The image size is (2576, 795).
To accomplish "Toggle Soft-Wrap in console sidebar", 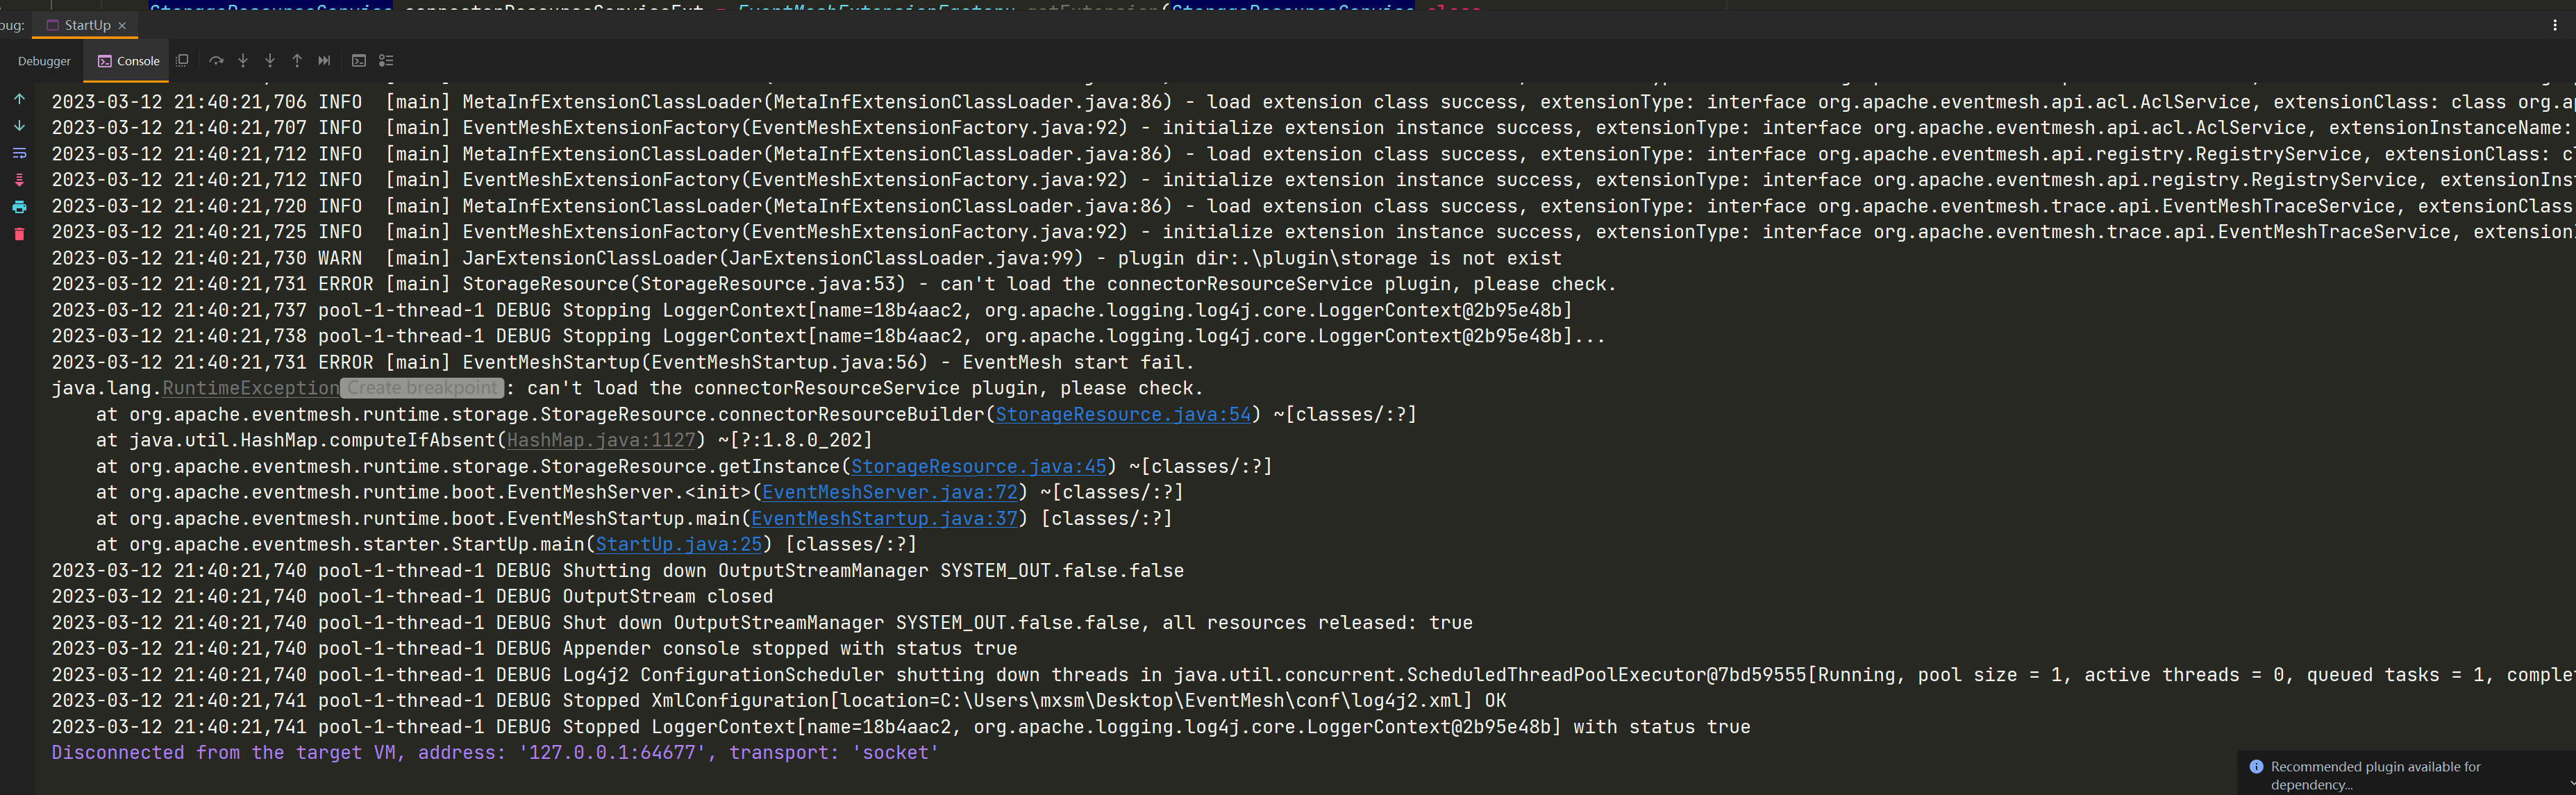I will point(19,153).
